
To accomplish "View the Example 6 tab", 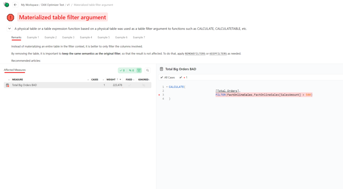I will [121, 38].
